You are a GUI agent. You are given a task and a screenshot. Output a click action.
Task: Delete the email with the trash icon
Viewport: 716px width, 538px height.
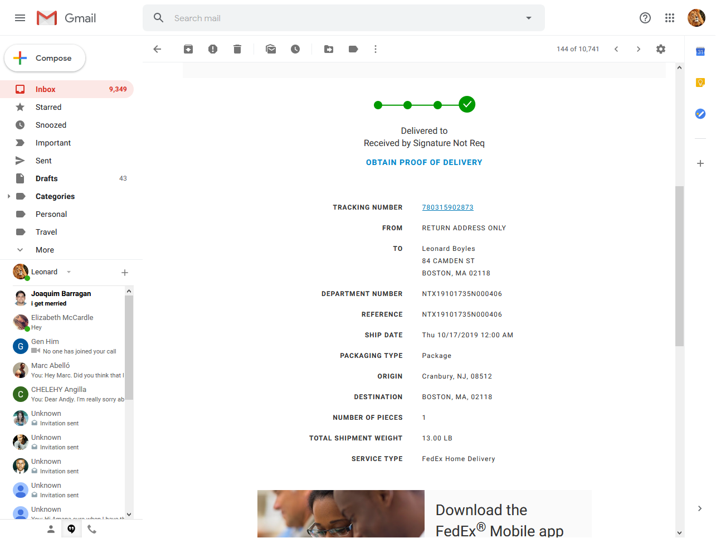(x=237, y=49)
